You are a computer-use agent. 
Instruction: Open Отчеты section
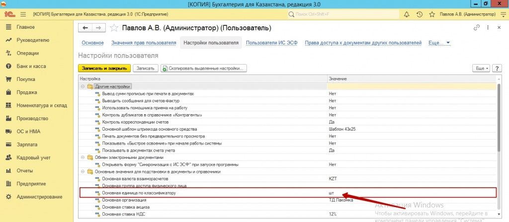pyautogui.click(x=25, y=171)
